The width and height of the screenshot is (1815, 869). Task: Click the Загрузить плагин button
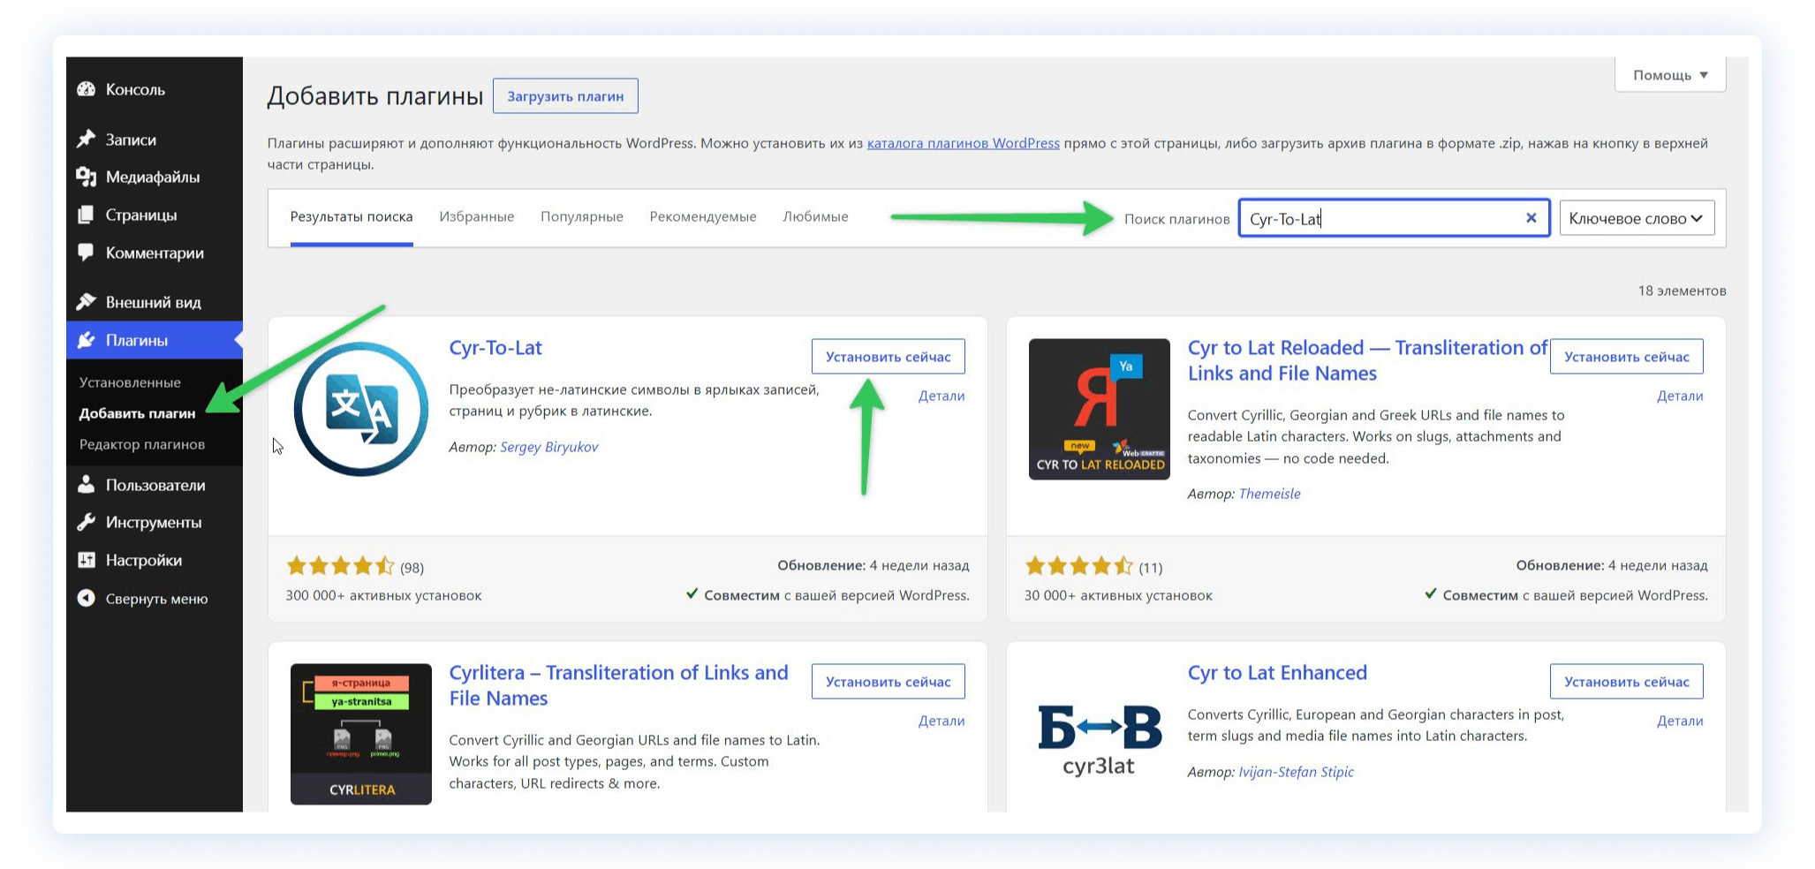pyautogui.click(x=565, y=96)
